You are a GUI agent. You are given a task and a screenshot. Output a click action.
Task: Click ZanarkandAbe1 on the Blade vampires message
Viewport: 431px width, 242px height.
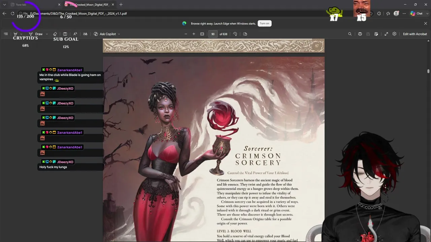point(70,70)
